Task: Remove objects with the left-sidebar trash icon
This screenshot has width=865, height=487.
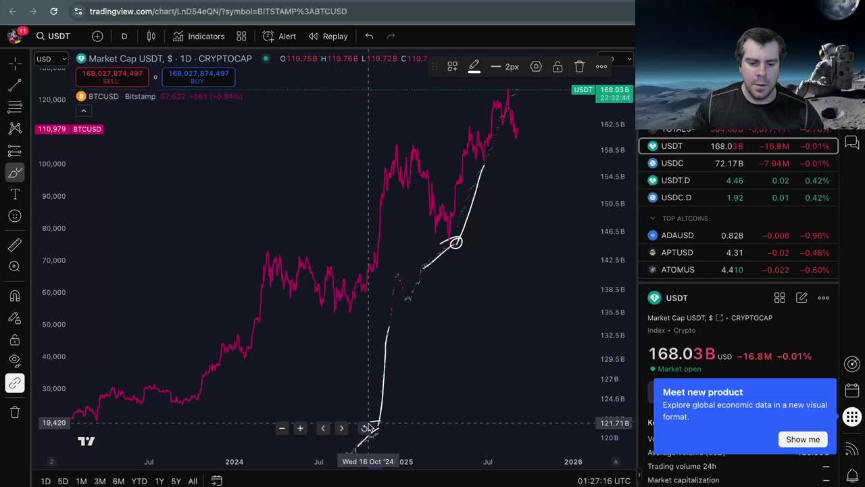Action: (15, 412)
